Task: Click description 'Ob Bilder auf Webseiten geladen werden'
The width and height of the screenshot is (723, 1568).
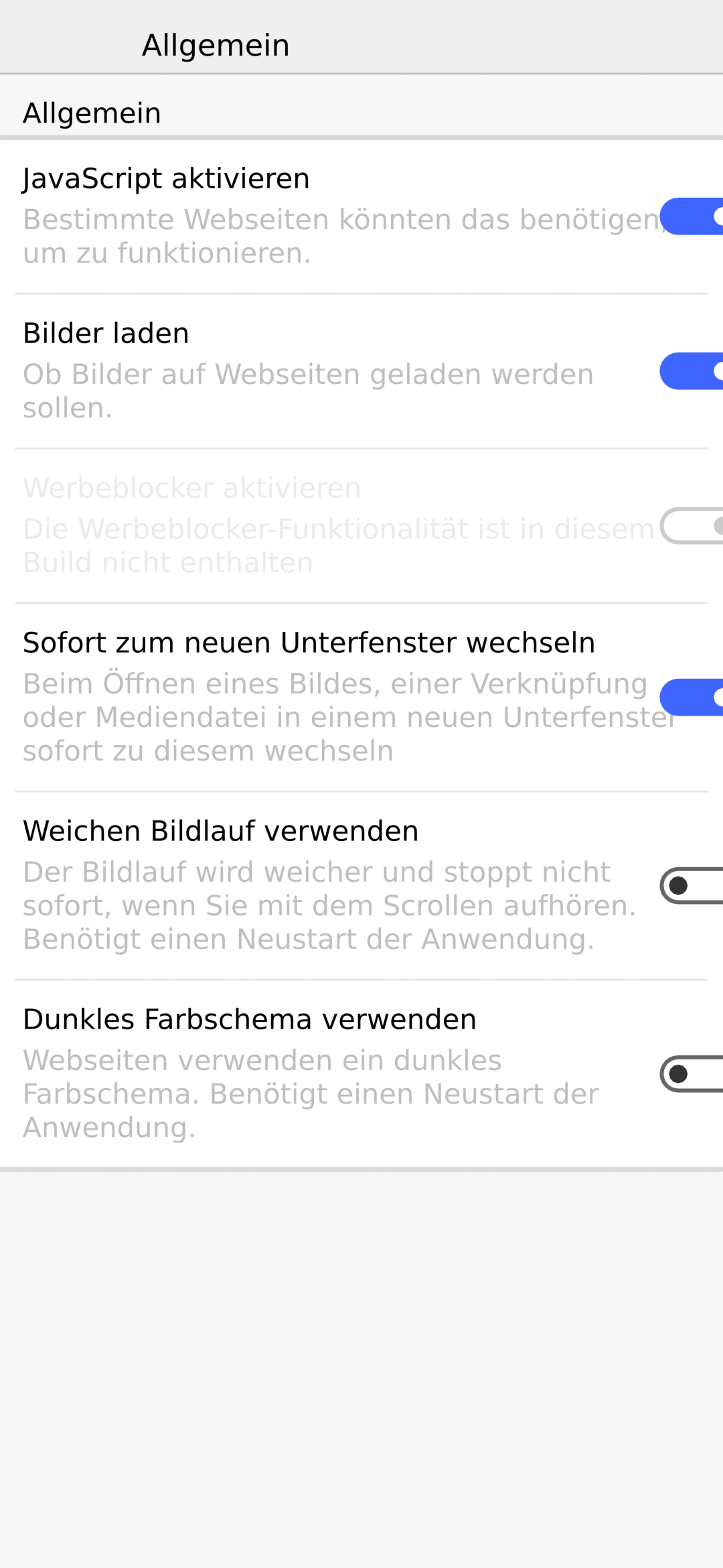Action: point(308,391)
